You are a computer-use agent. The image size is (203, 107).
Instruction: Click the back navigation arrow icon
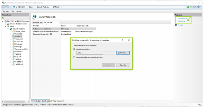click(3, 7)
